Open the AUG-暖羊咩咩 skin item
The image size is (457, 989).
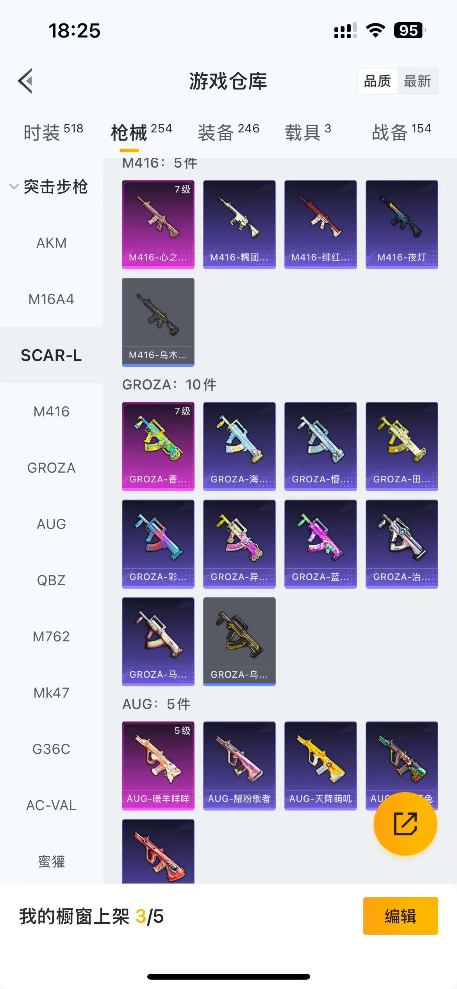tap(158, 766)
